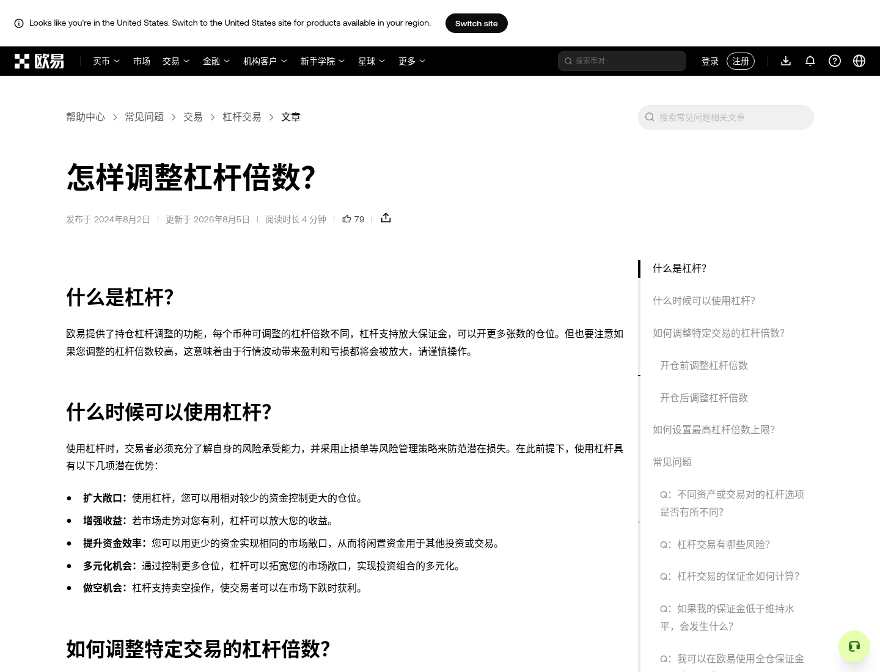The height and width of the screenshot is (672, 880).
Task: Open the language globe icon
Action: click(859, 61)
